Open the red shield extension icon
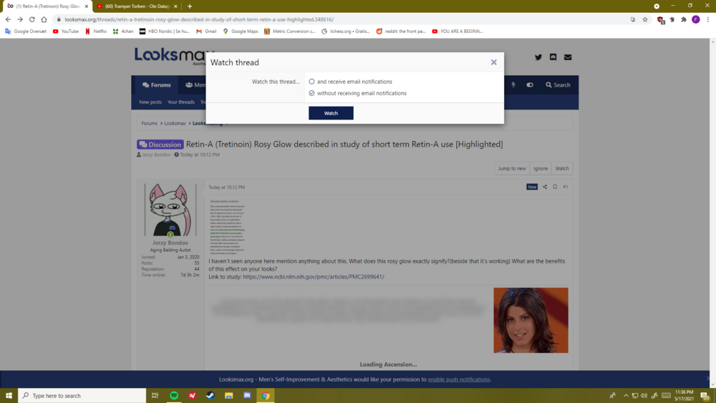Image resolution: width=716 pixels, height=403 pixels. 660,19
